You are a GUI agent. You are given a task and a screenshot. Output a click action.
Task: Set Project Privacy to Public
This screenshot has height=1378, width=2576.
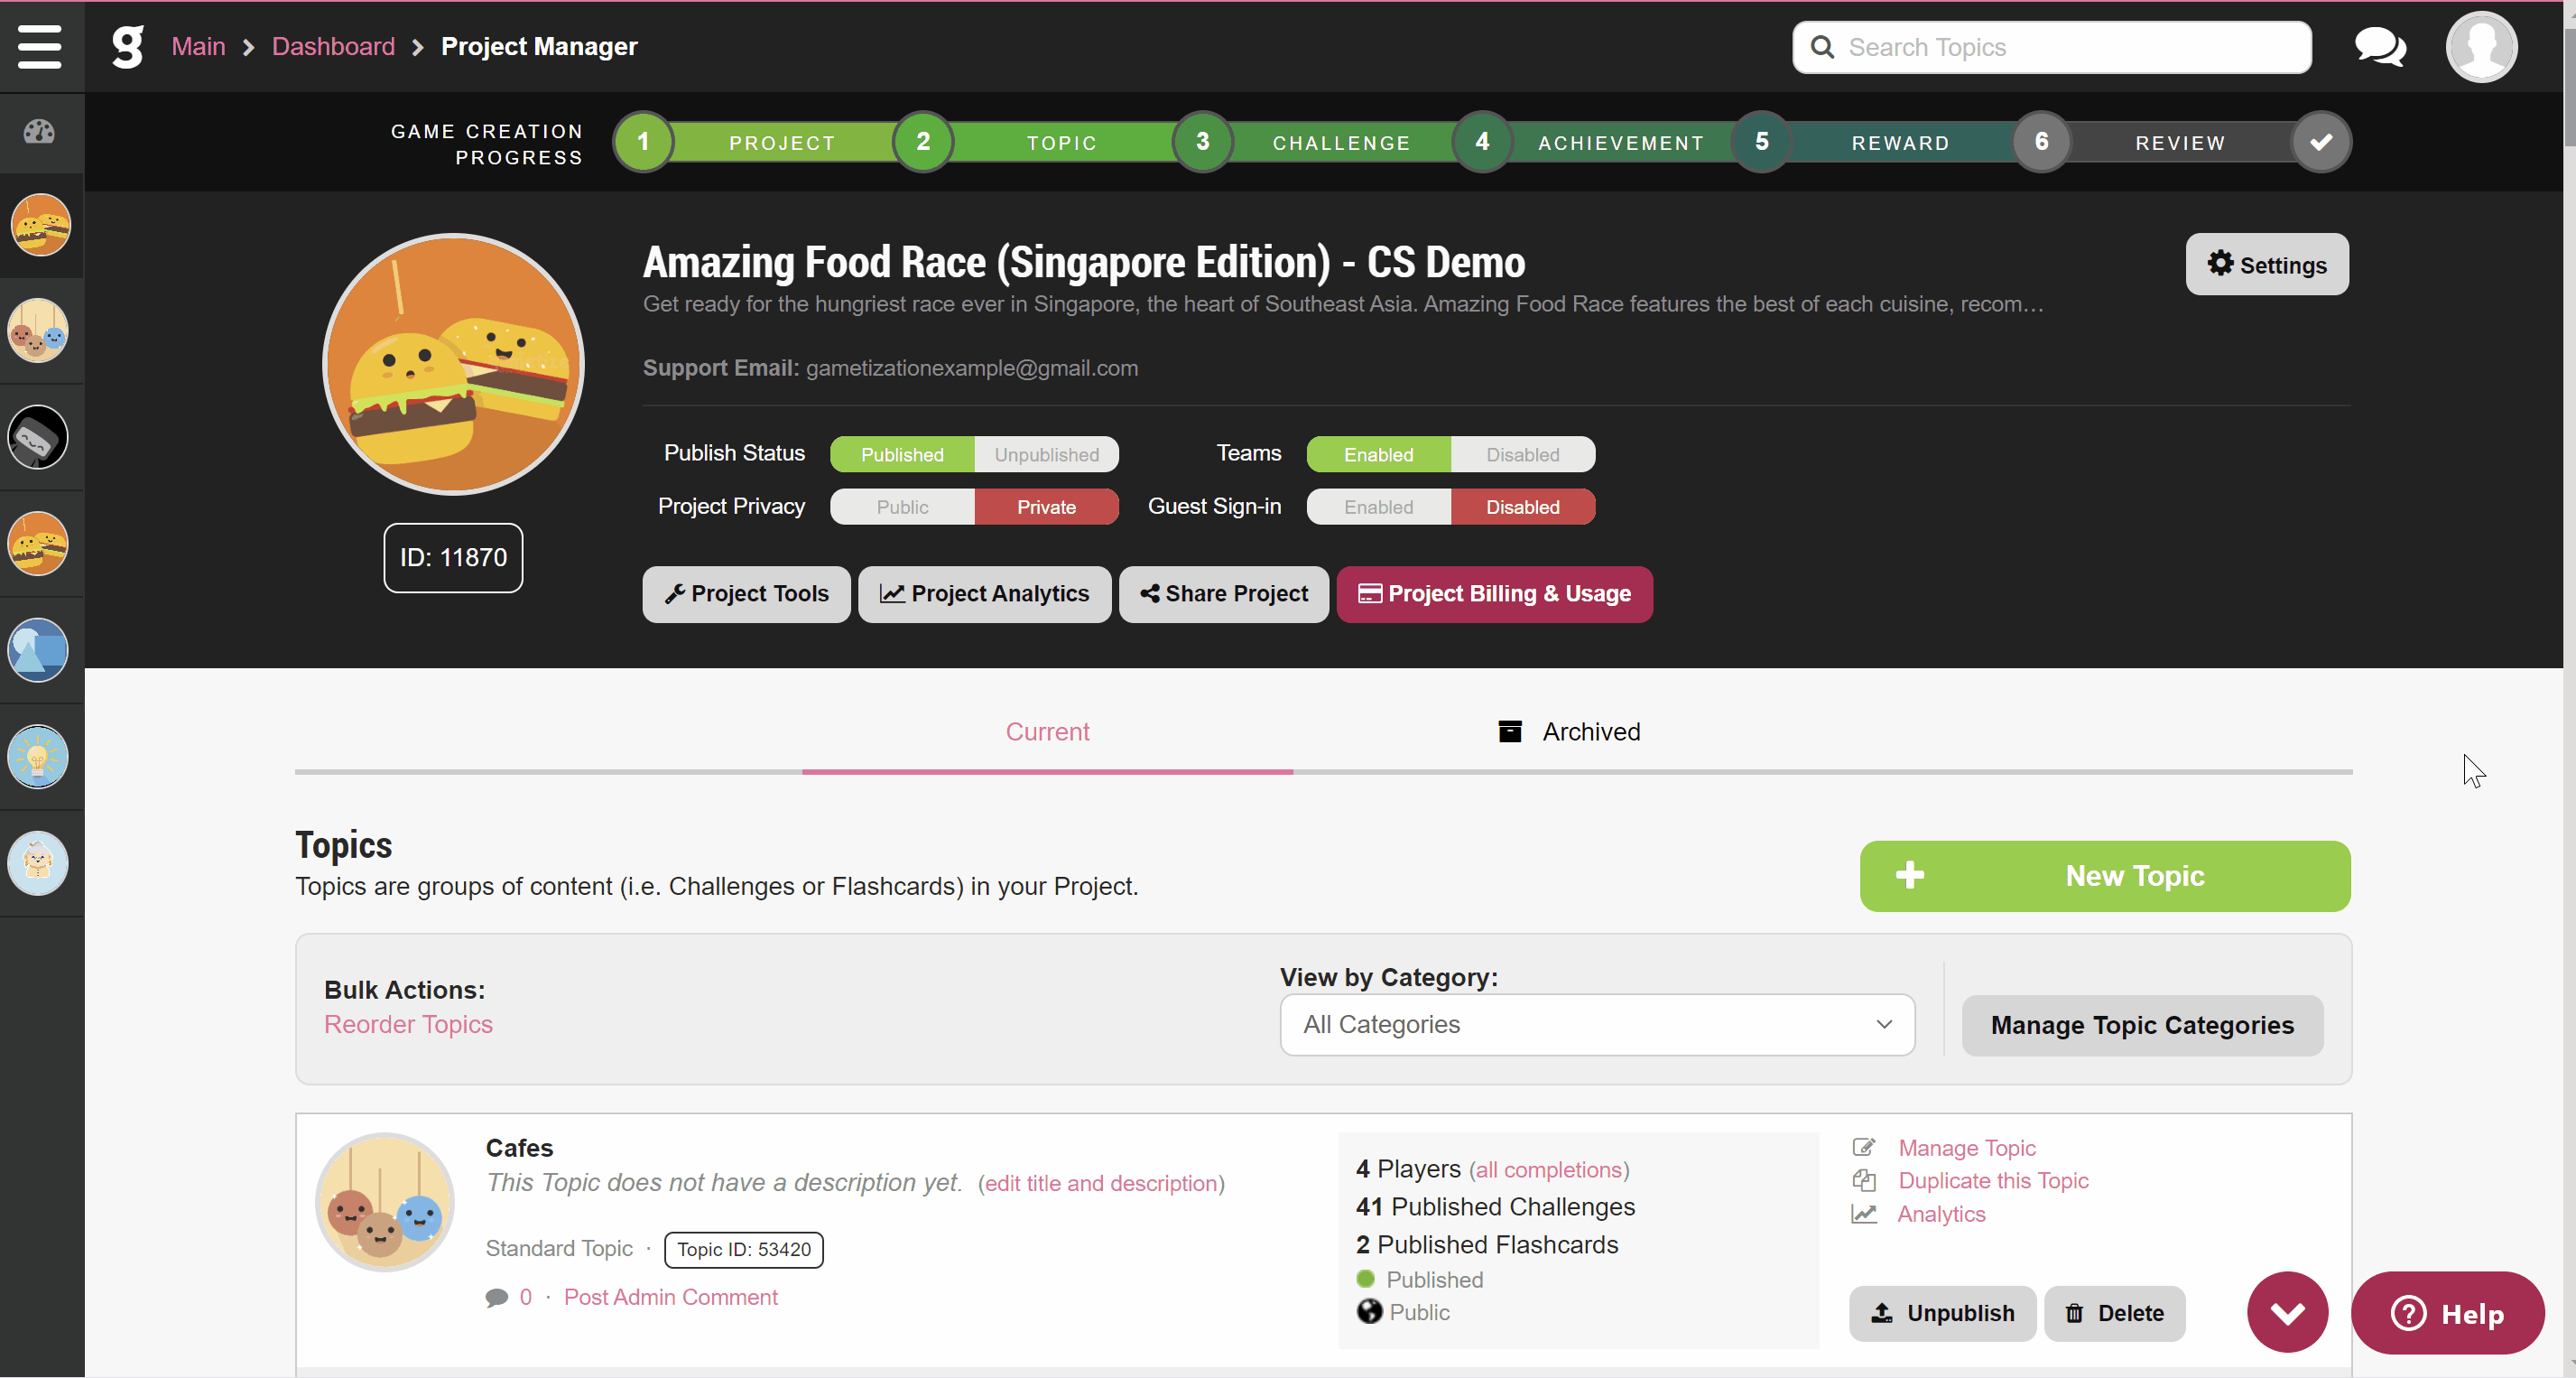(x=902, y=507)
